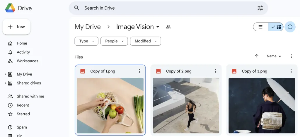Switch to grid layout view

click(x=276, y=27)
